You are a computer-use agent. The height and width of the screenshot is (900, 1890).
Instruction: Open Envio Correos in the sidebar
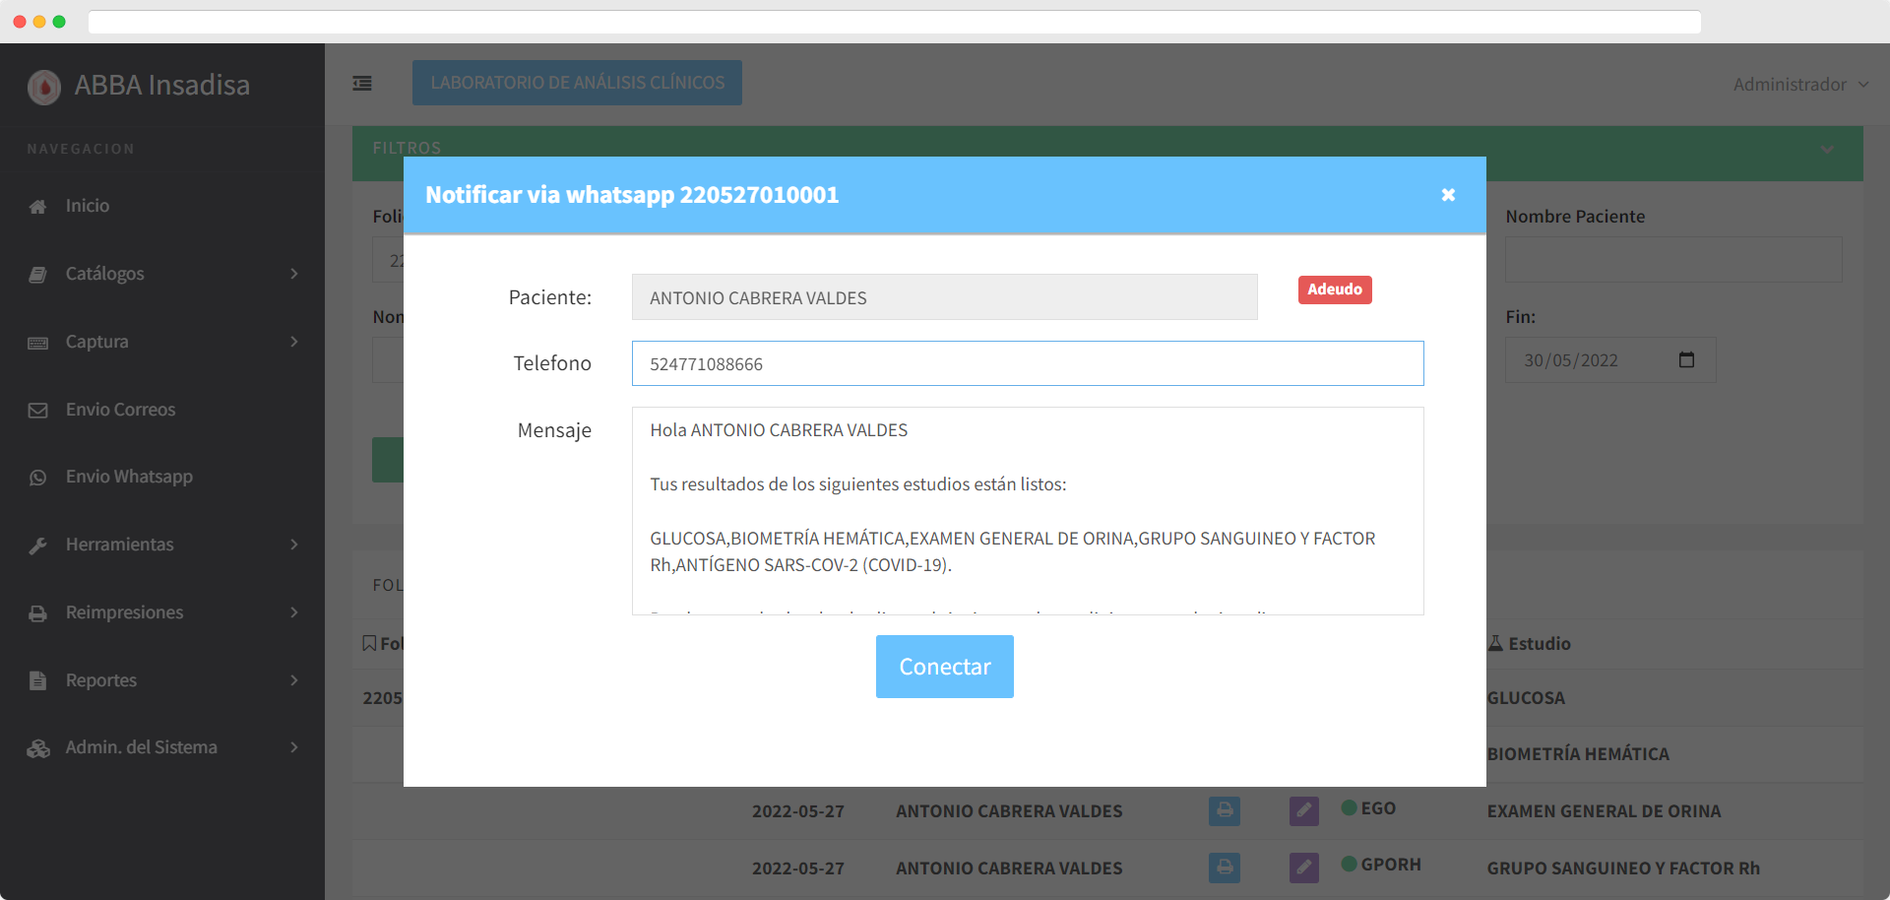pos(121,410)
